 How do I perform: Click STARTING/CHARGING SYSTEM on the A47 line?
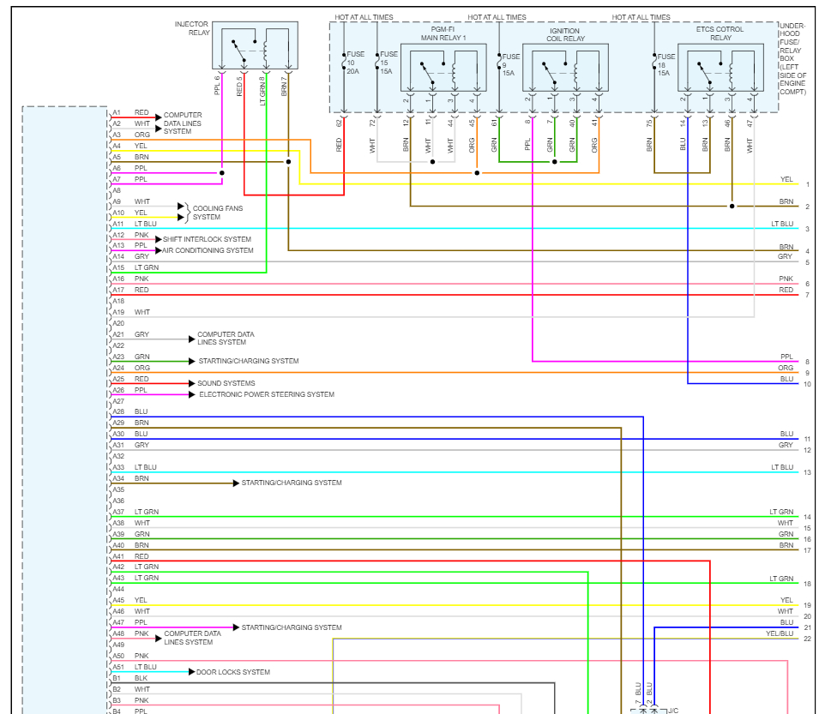[292, 627]
